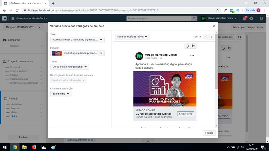This screenshot has width=269, height=151.
Task: Open the Texto variation dropdown
Action: [x=77, y=39]
